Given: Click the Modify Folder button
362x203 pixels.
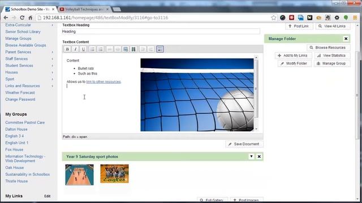Looking at the screenshot, I should pyautogui.click(x=294, y=64).
